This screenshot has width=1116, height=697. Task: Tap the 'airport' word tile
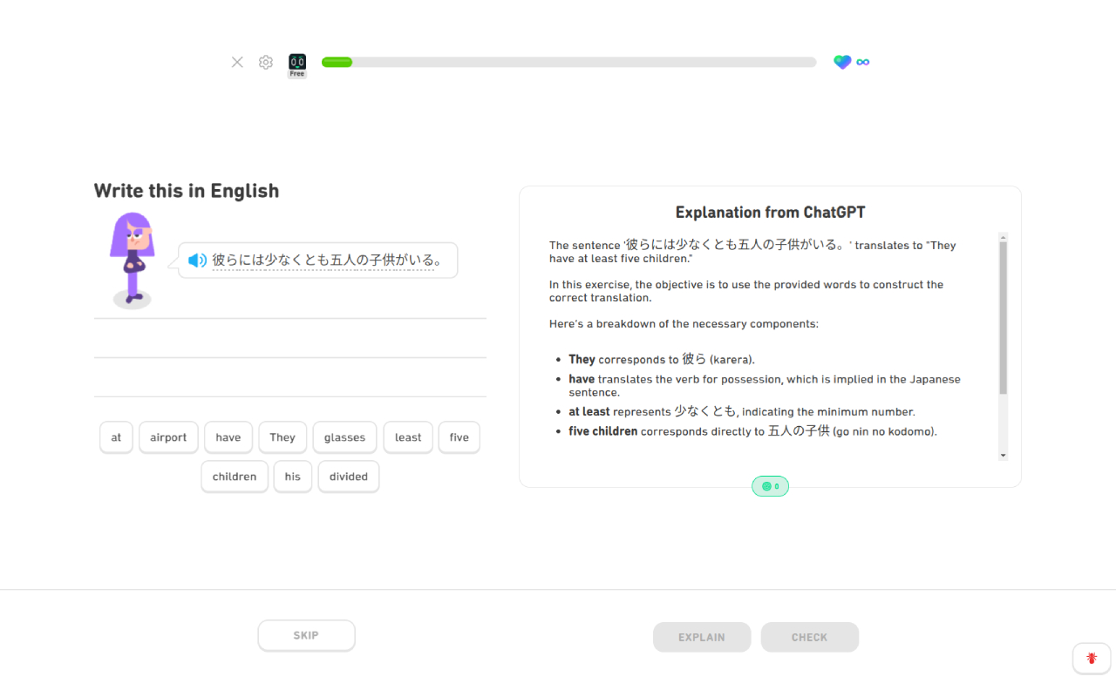click(168, 437)
